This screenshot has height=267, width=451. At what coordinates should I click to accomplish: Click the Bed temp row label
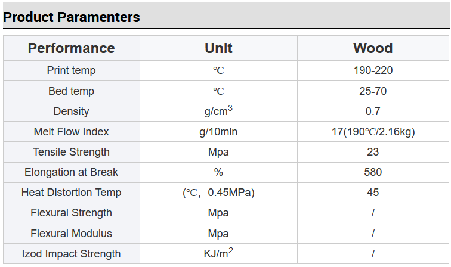(72, 91)
